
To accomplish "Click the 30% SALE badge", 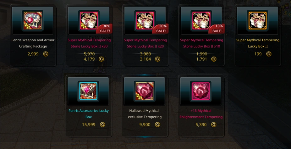I will tap(104, 29).
